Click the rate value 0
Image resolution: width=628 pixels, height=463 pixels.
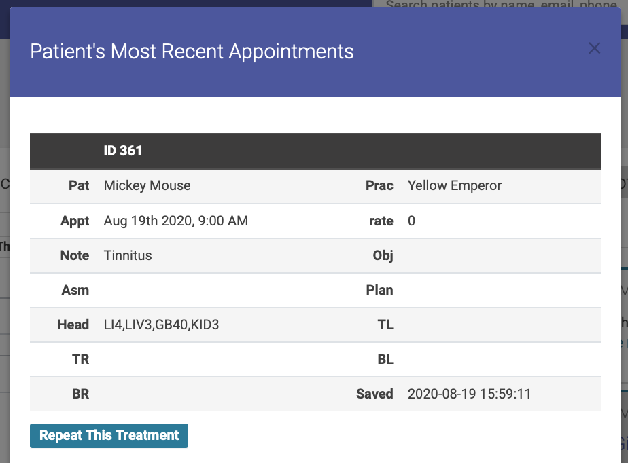coord(411,221)
